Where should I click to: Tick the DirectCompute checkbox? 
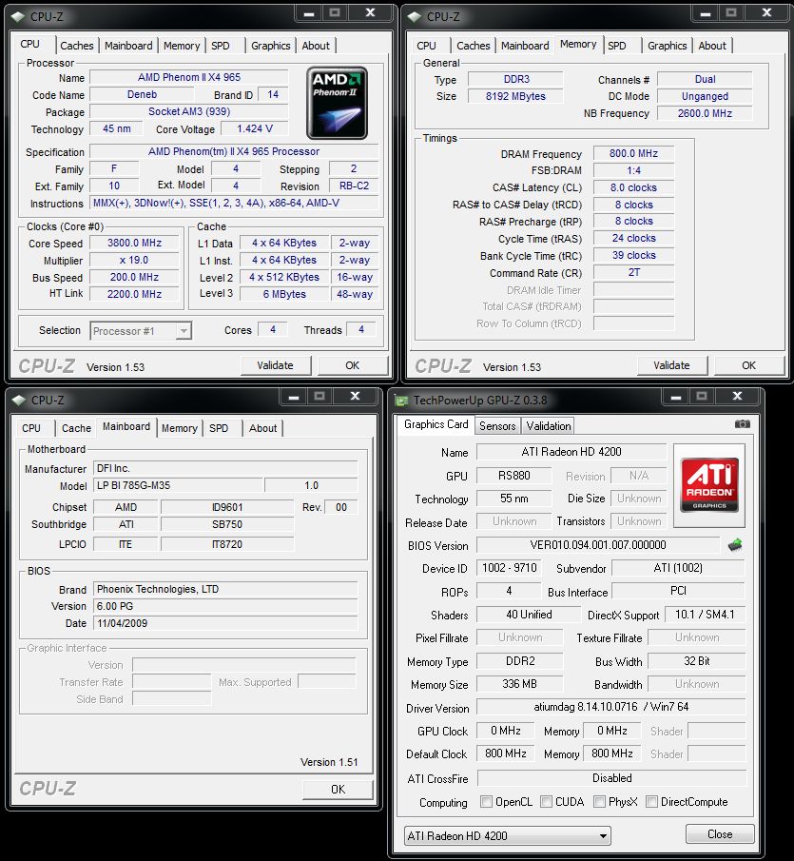click(x=652, y=802)
